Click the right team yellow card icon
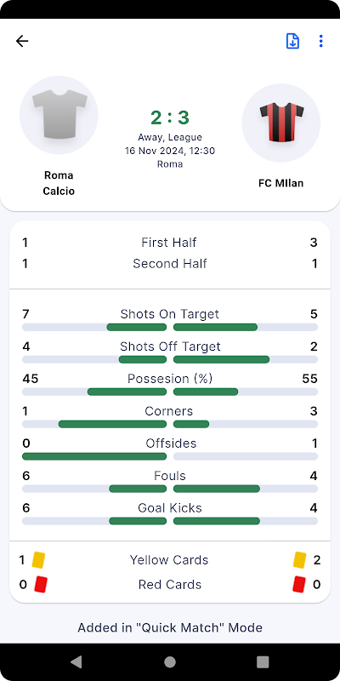340x681 pixels. (300, 560)
